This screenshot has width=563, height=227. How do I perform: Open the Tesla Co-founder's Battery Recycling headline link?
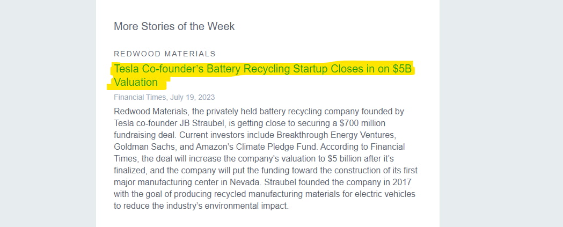click(x=262, y=76)
